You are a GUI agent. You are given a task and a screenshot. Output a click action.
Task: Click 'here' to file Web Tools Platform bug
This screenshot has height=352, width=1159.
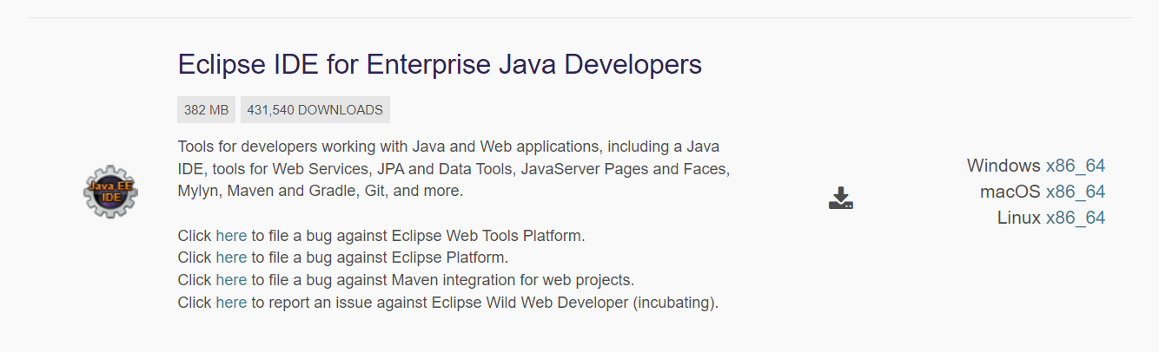pyautogui.click(x=231, y=235)
